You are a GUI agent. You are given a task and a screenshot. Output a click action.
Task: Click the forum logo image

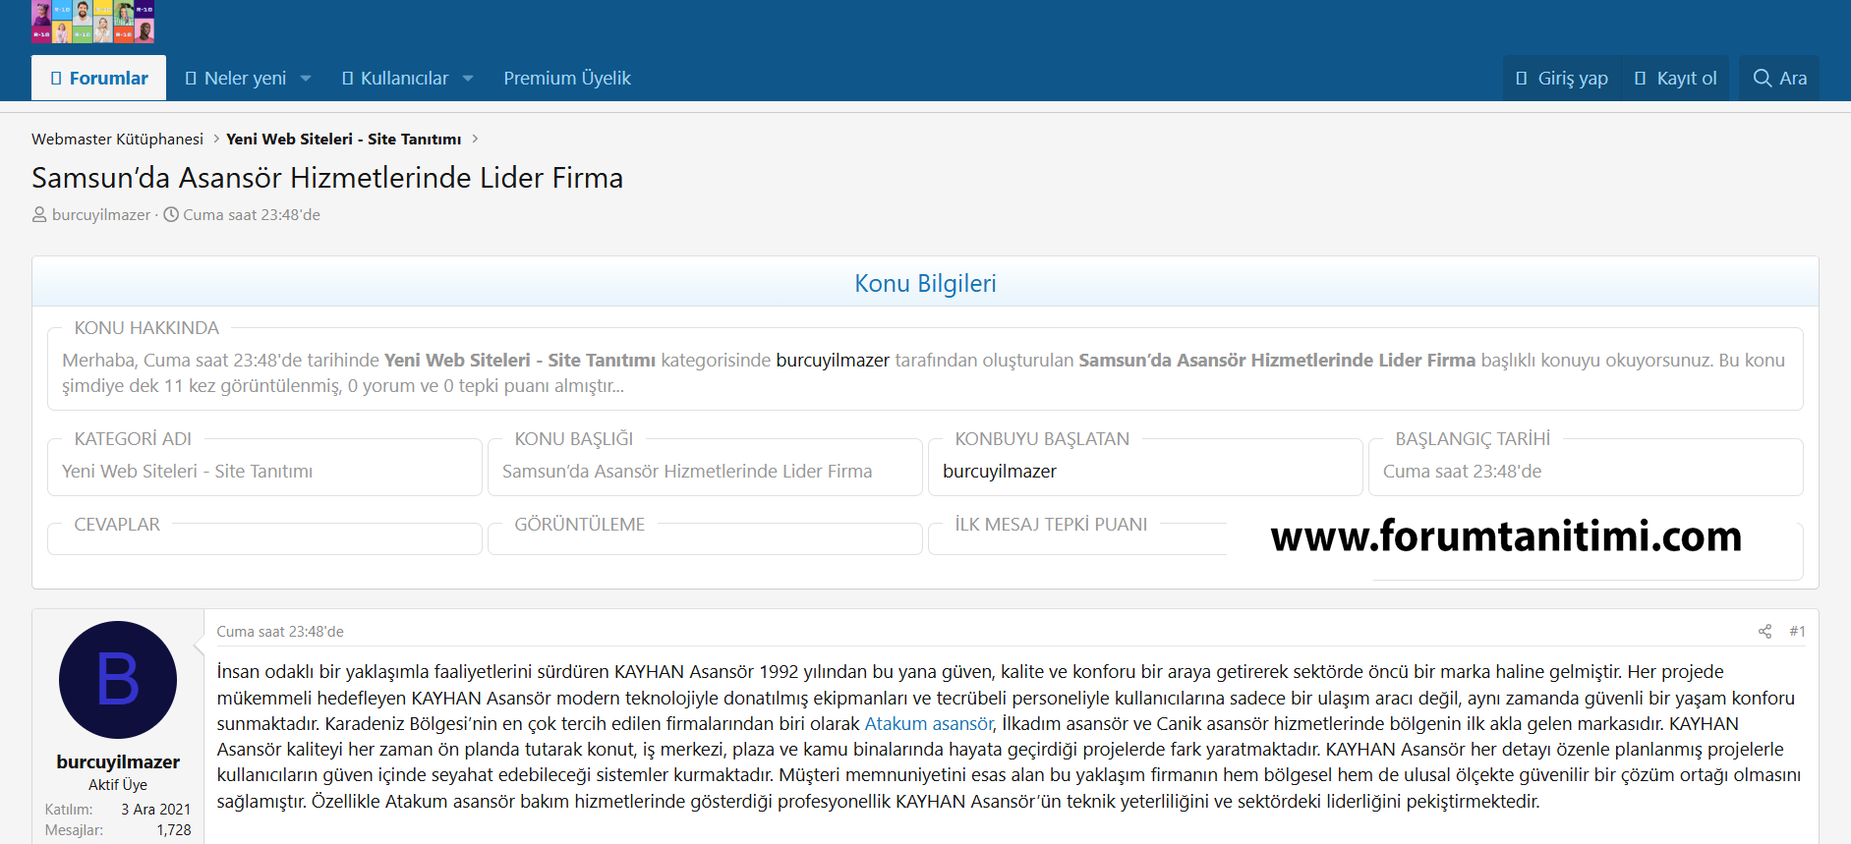click(93, 22)
